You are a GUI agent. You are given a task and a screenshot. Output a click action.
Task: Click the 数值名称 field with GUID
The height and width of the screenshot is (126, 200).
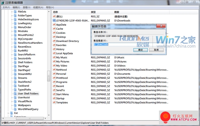(x=128, y=36)
